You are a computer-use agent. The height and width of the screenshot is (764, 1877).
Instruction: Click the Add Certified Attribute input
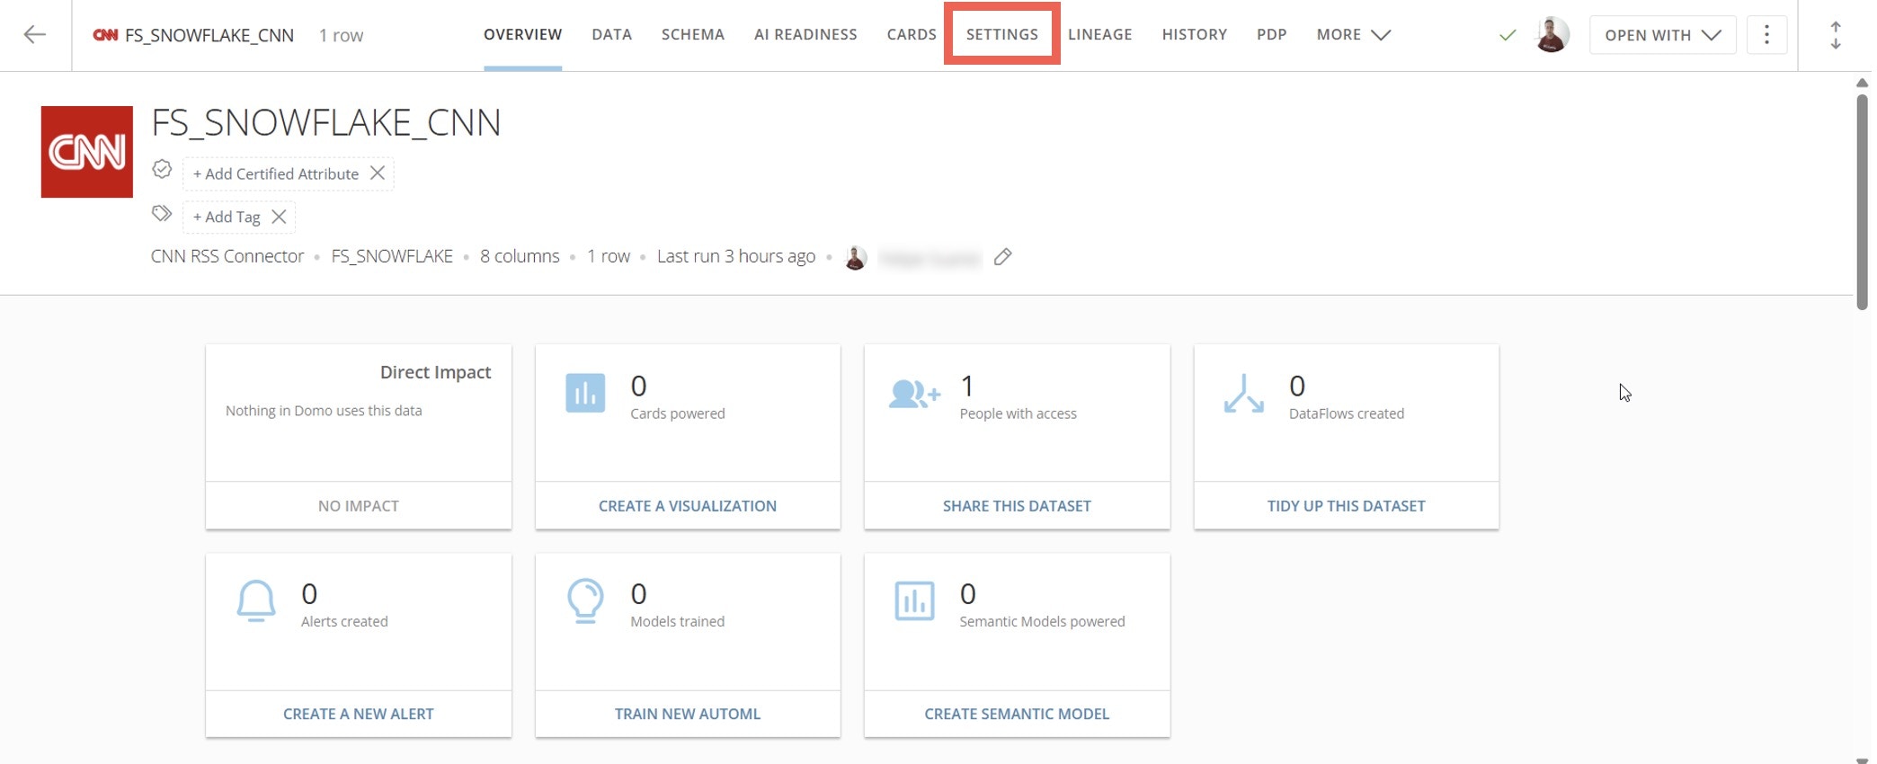coord(275,173)
